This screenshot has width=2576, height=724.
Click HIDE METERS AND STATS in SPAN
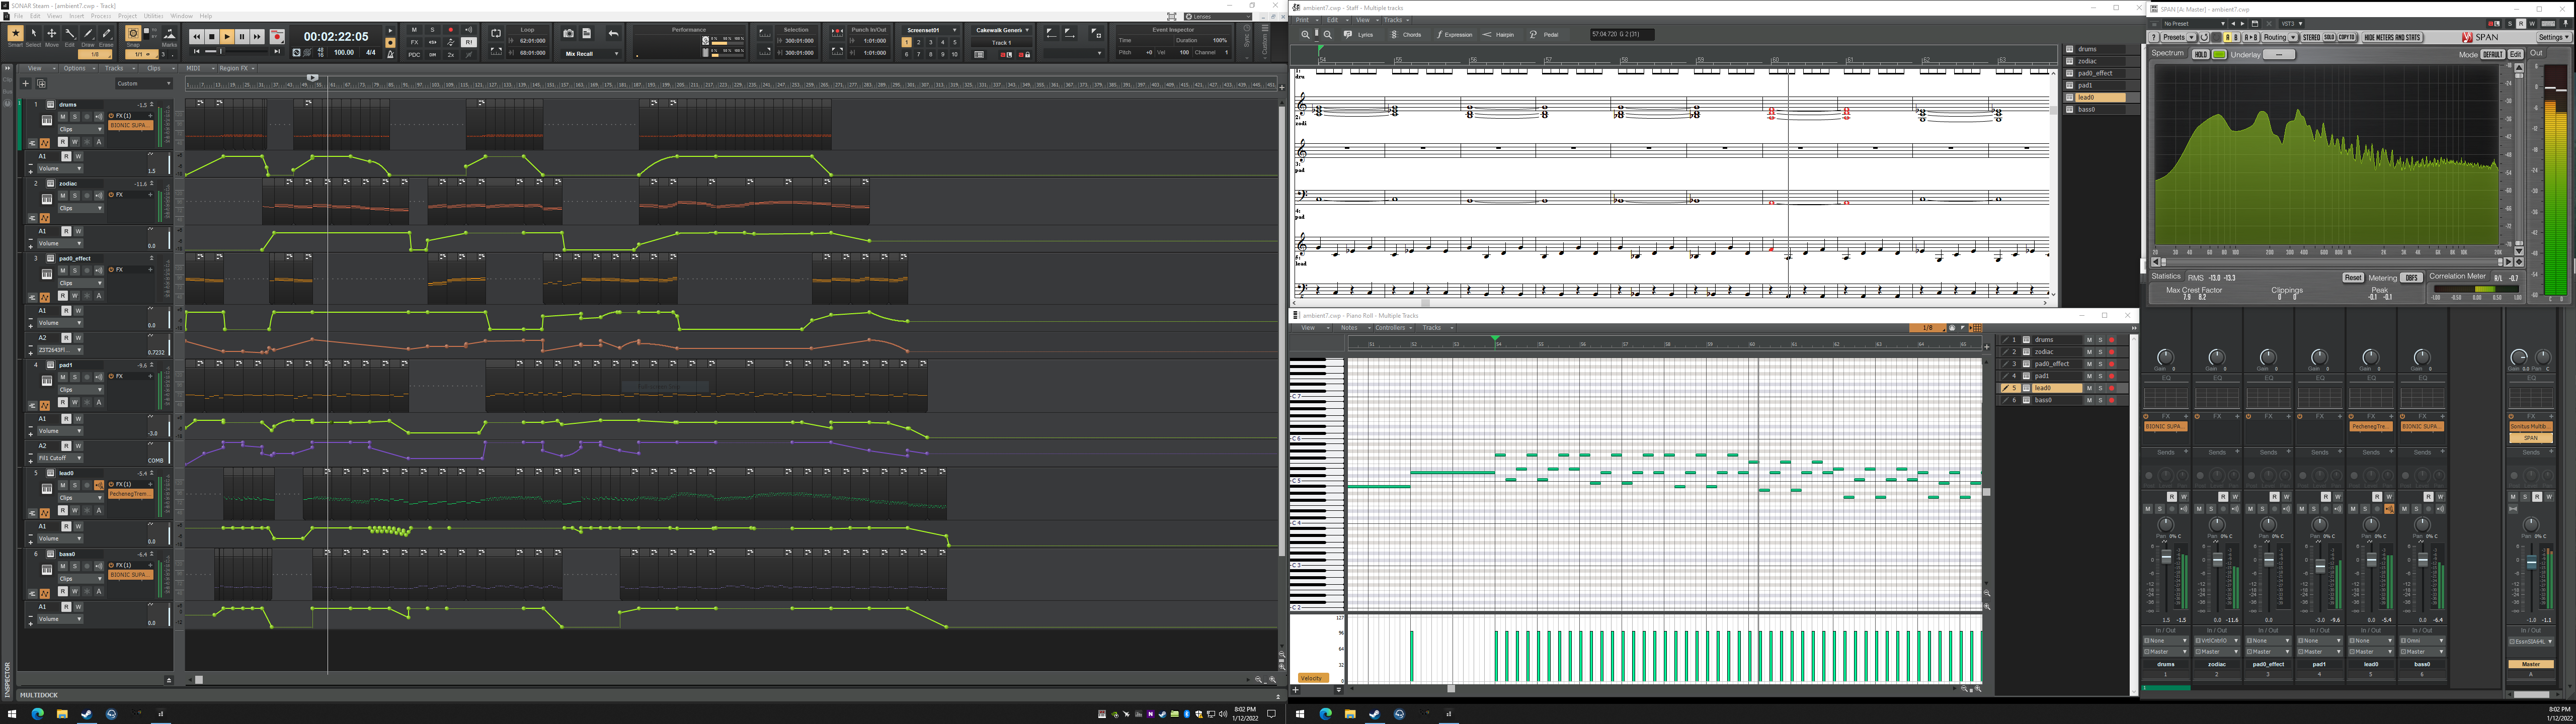point(2392,37)
